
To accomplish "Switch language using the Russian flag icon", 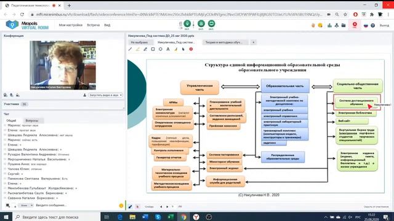I will click(366, 26).
